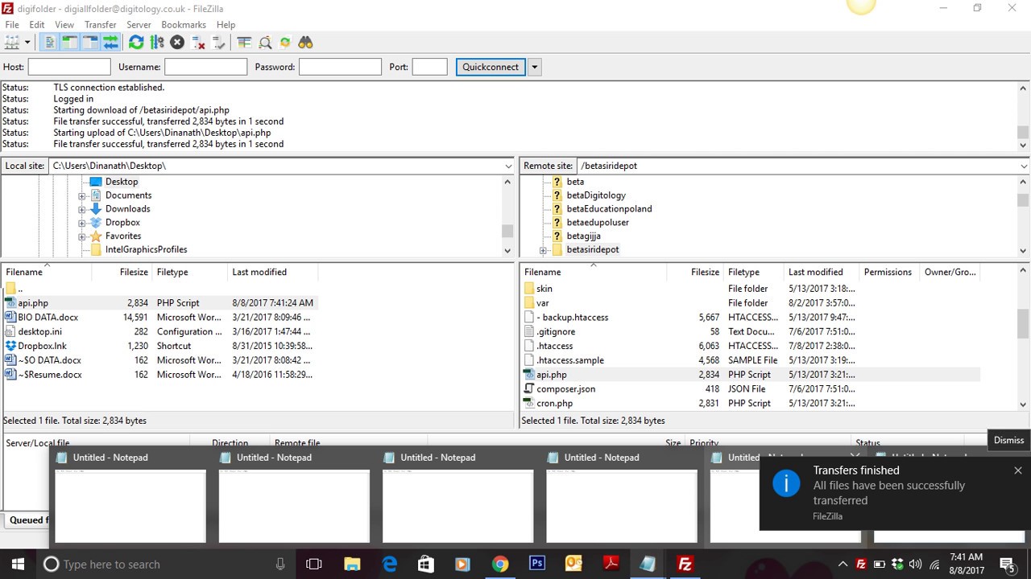Open the Site Manager icon

(x=12, y=43)
